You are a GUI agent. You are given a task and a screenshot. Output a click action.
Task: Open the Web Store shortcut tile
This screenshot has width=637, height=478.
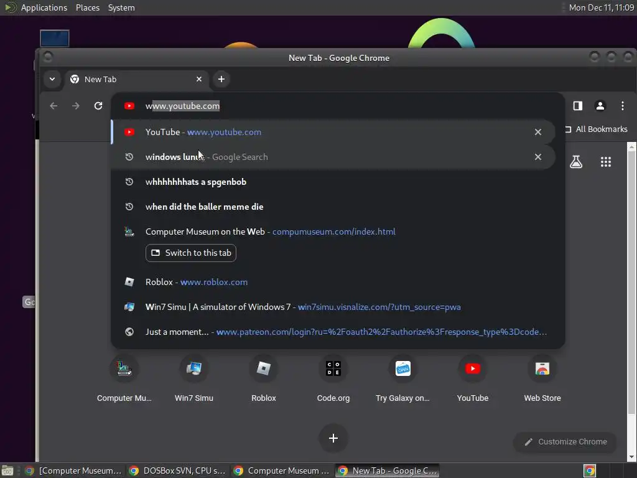[542, 379]
